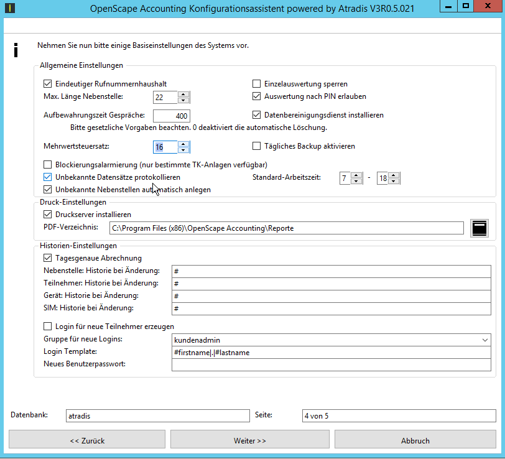Decrease Max. Länge Nebenstelle value

183,100
